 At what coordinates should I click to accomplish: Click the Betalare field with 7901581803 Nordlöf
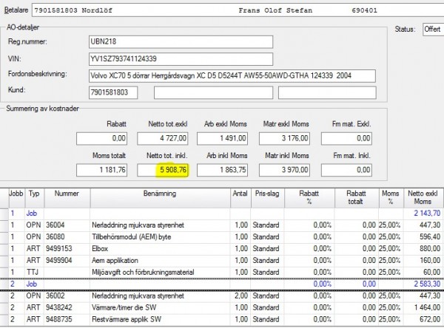click(x=238, y=10)
